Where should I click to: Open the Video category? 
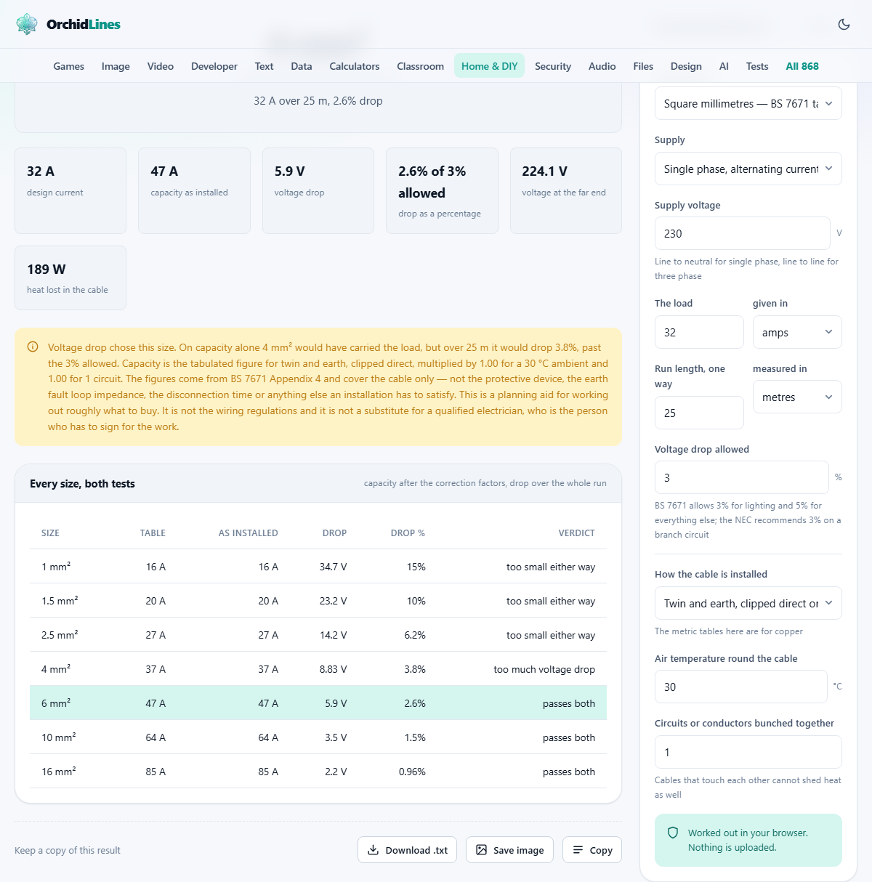click(161, 66)
